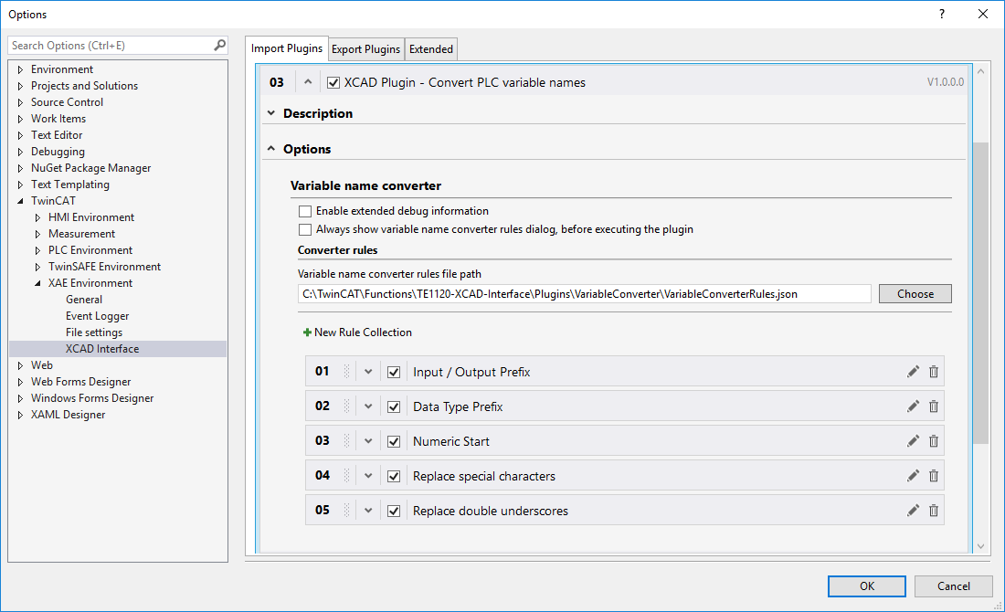Select Text Editor in the tree
Screen dimensions: 1005x612
coord(57,134)
